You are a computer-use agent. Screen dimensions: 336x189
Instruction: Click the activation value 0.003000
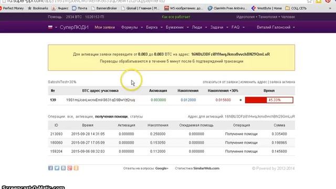pyautogui.click(x=158, y=100)
